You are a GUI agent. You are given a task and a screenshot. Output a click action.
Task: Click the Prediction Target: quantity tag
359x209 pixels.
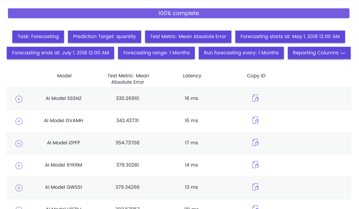(x=104, y=37)
